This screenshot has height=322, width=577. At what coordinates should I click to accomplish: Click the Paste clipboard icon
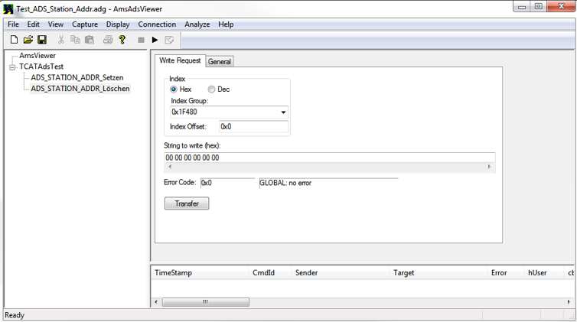(x=90, y=40)
